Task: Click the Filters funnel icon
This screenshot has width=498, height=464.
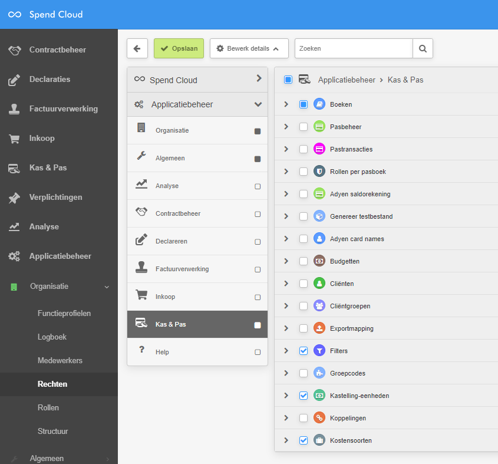Action: pos(319,351)
